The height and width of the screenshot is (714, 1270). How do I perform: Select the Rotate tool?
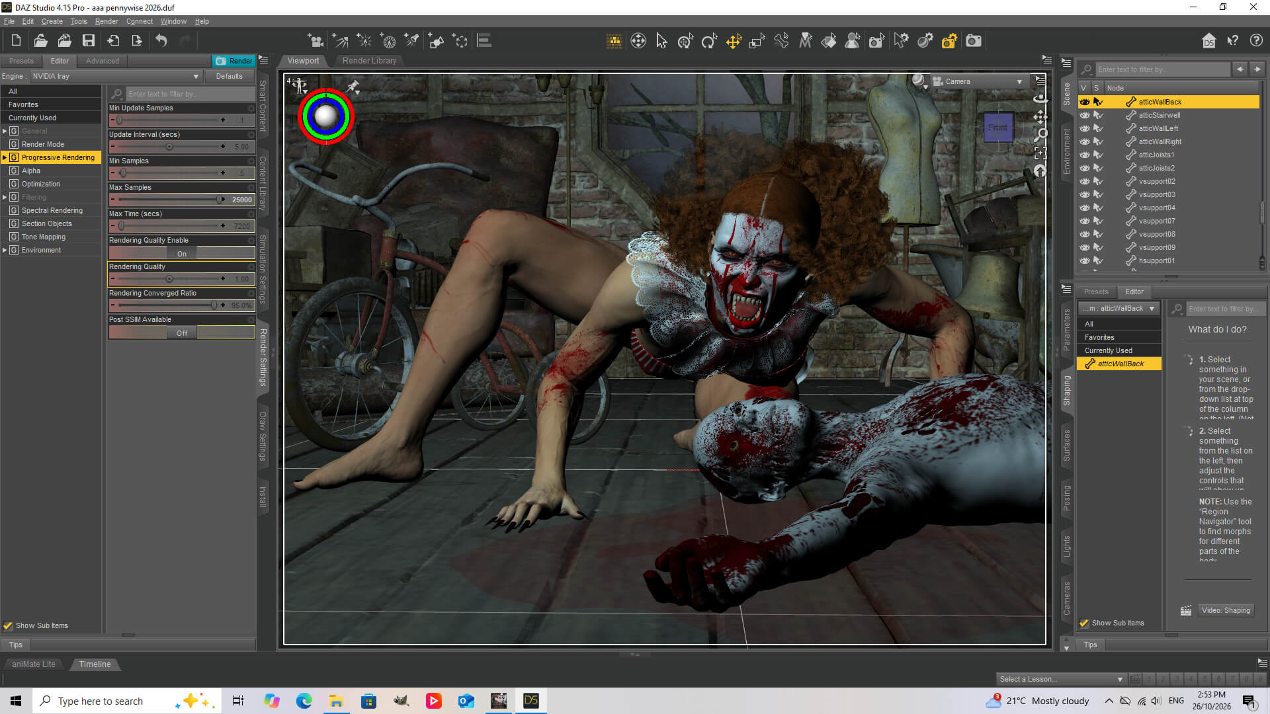pos(709,41)
